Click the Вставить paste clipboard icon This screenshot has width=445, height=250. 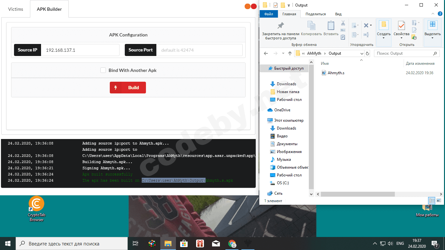point(331,26)
